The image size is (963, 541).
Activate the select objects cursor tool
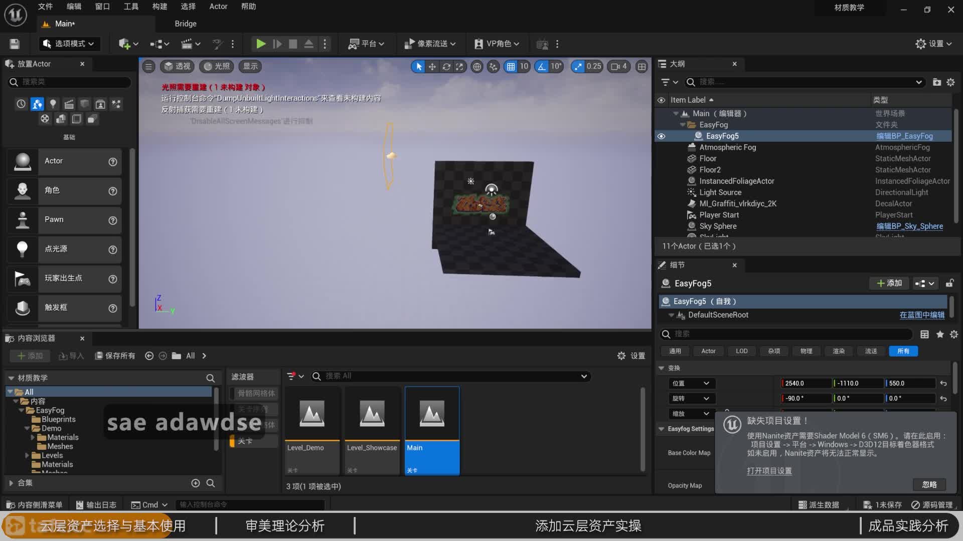point(418,66)
